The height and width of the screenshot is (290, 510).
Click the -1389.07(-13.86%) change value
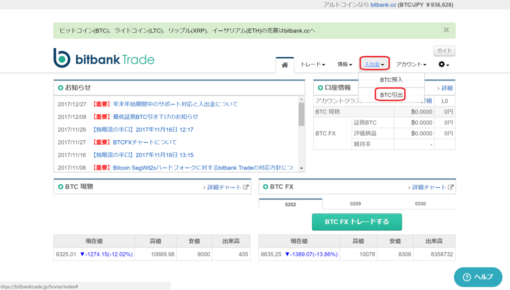point(311,254)
